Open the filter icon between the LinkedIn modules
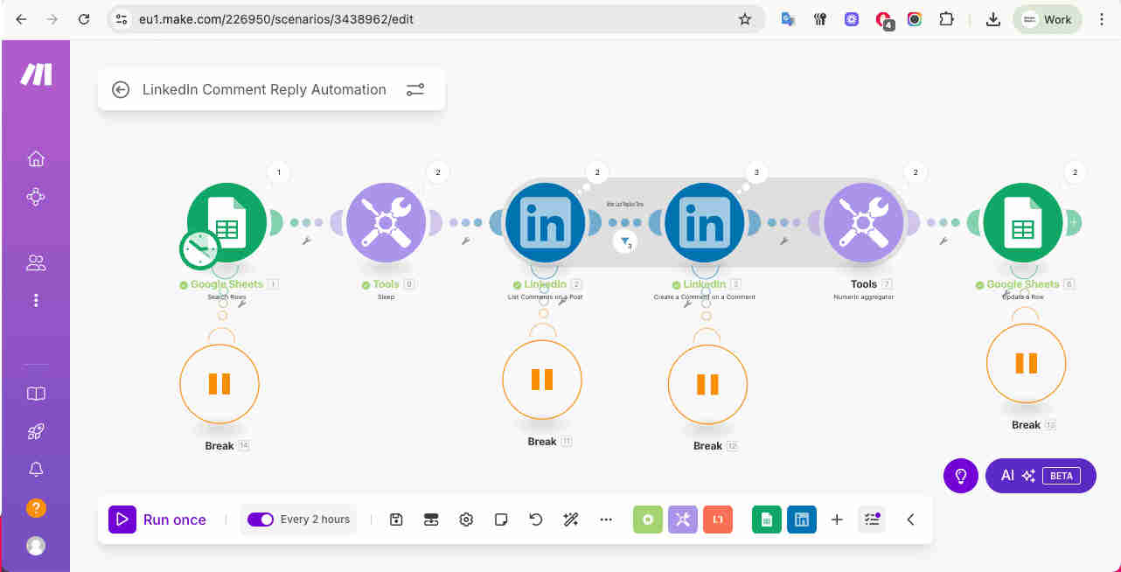The height and width of the screenshot is (572, 1121). (624, 242)
